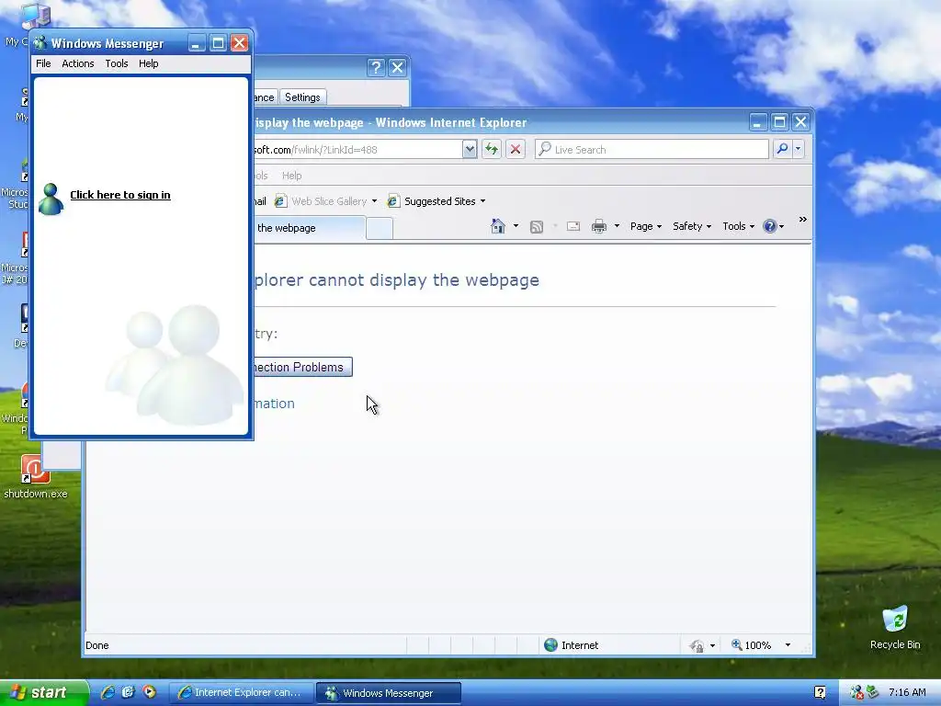This screenshot has height=706, width=941.
Task: Click the Internet zone globe in status bar
Action: pyautogui.click(x=550, y=644)
